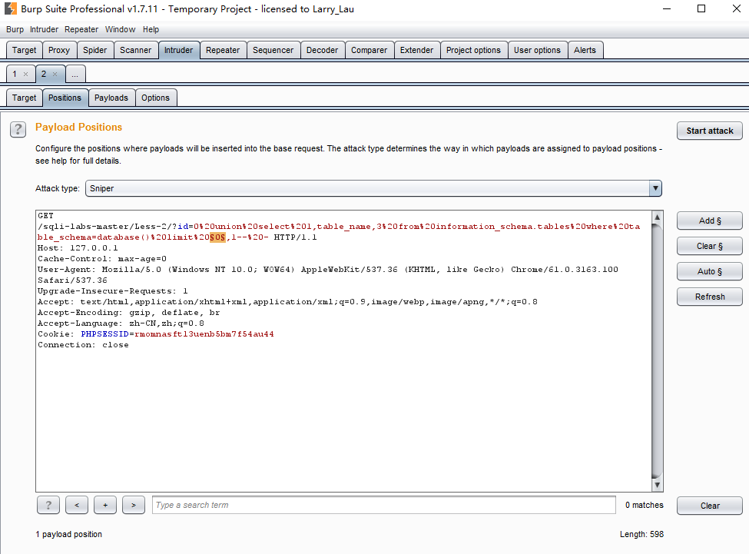Open the Intruder menu
749x554 pixels.
[x=44, y=29]
